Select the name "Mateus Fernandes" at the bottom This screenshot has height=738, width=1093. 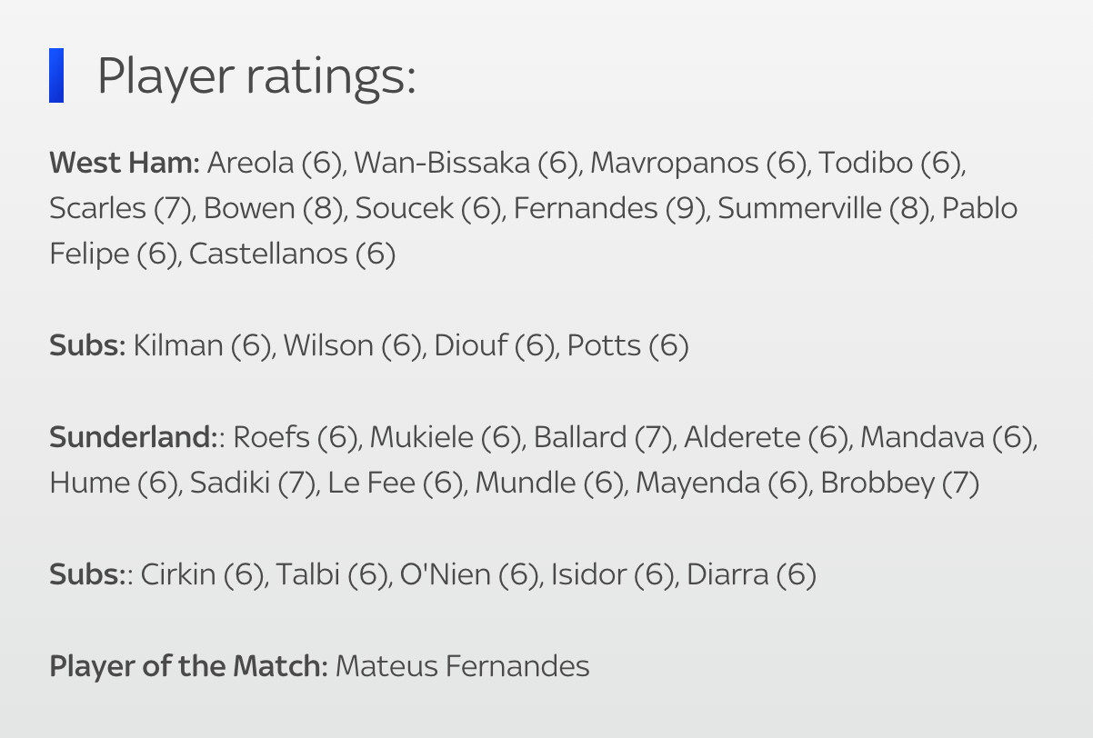(462, 666)
